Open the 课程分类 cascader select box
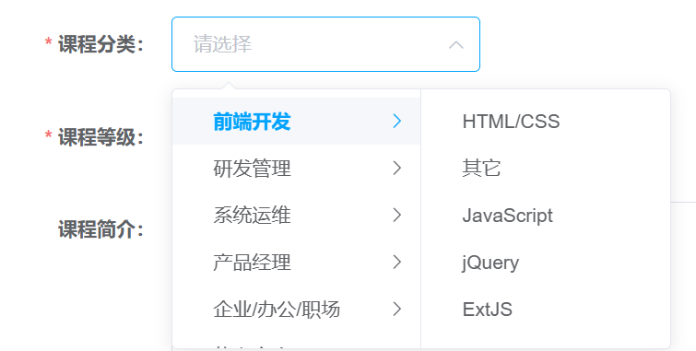Image resolution: width=696 pixels, height=351 pixels. [325, 44]
